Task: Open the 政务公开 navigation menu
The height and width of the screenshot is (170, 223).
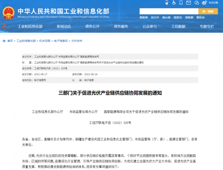Action: 92,27
